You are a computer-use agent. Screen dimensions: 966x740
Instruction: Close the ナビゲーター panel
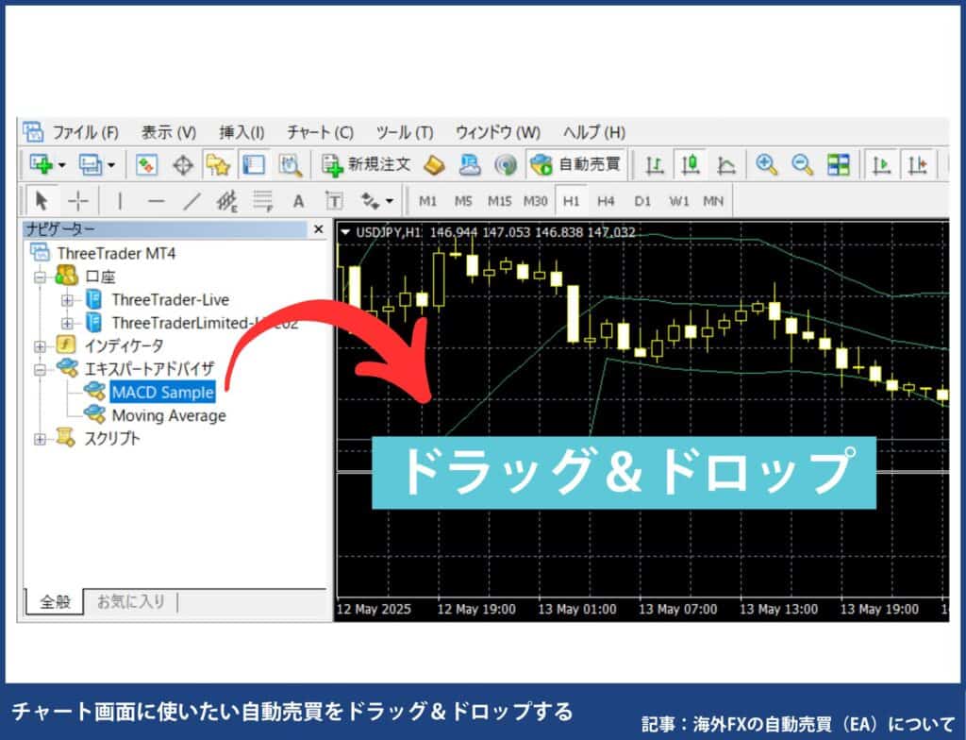pos(319,229)
